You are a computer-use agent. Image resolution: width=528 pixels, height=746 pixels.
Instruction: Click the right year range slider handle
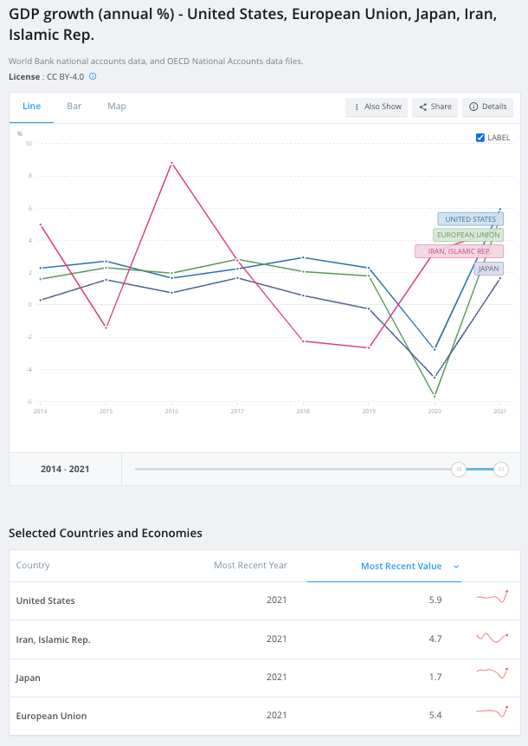pyautogui.click(x=501, y=469)
